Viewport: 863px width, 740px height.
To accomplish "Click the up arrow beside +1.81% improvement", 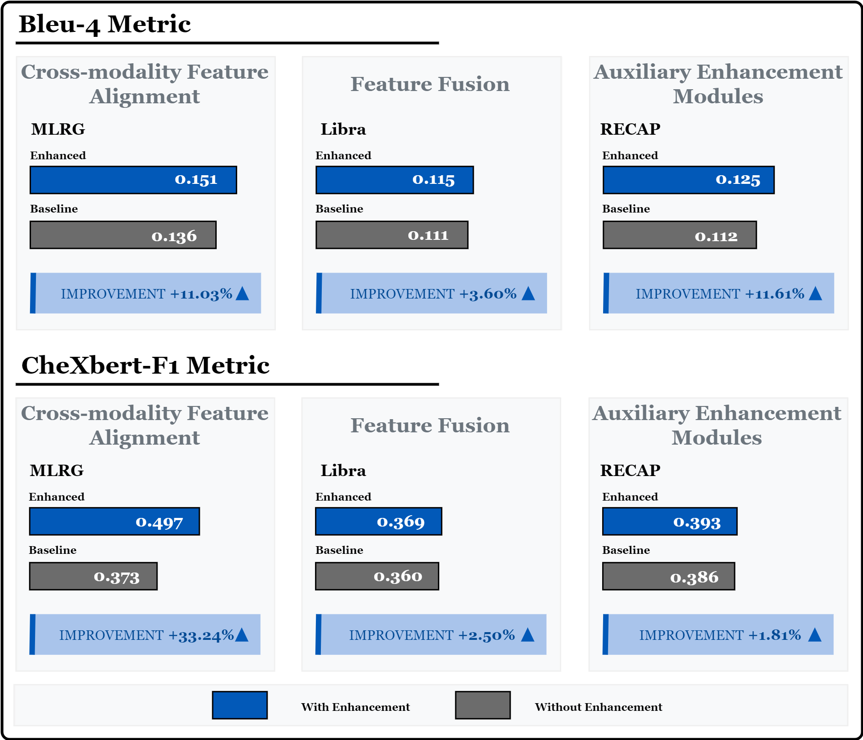I will [x=814, y=634].
